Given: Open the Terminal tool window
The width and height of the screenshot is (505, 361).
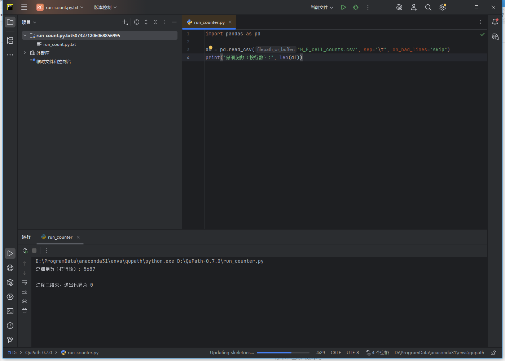Looking at the screenshot, I should coord(10,311).
